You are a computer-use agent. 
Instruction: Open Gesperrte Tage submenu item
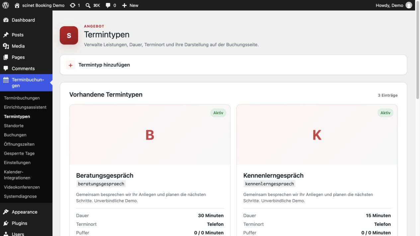(x=19, y=153)
